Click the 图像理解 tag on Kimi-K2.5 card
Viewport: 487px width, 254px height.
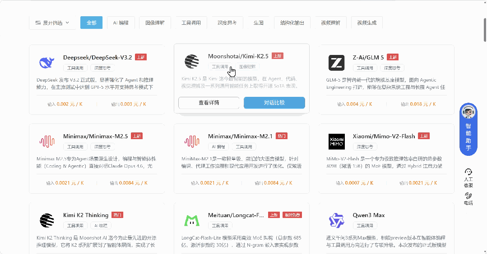(x=247, y=67)
